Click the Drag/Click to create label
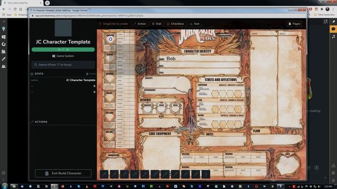 pyautogui.click(x=114, y=24)
